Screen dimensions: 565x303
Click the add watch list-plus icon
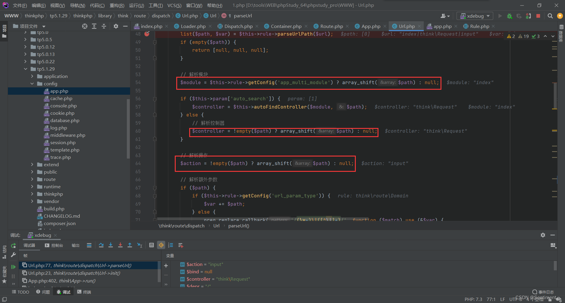click(181, 245)
